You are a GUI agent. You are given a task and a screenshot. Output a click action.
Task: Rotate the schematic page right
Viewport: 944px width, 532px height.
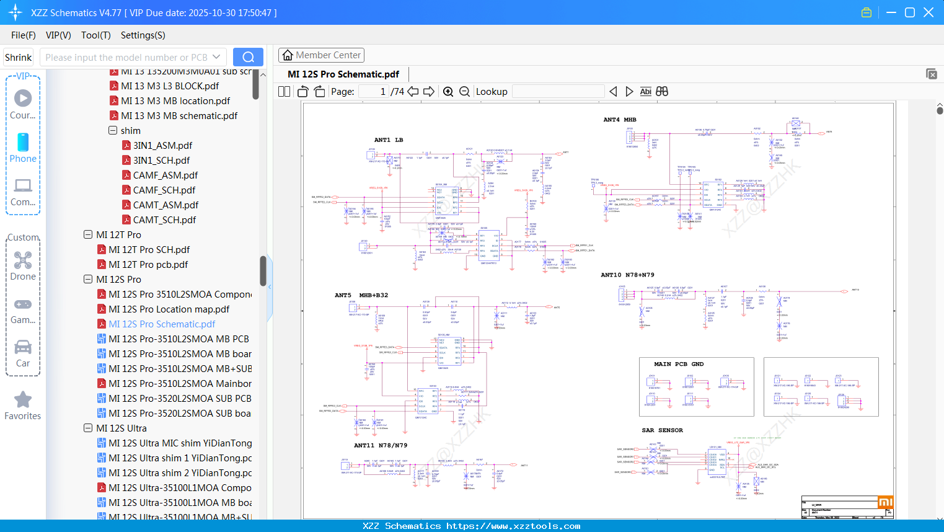pyautogui.click(x=319, y=91)
